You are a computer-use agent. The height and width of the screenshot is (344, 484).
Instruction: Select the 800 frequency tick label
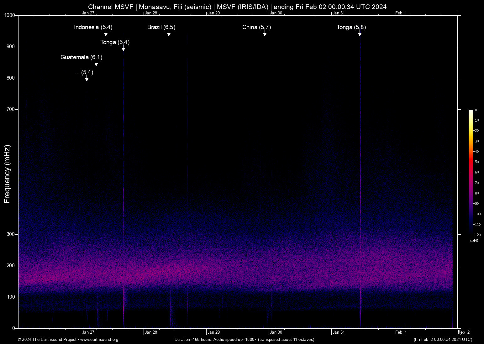pyautogui.click(x=11, y=78)
